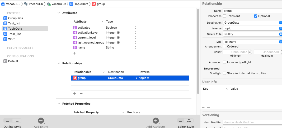Select the TopicData entity in sidebar
The width and height of the screenshot is (282, 128).
[x=25, y=29]
